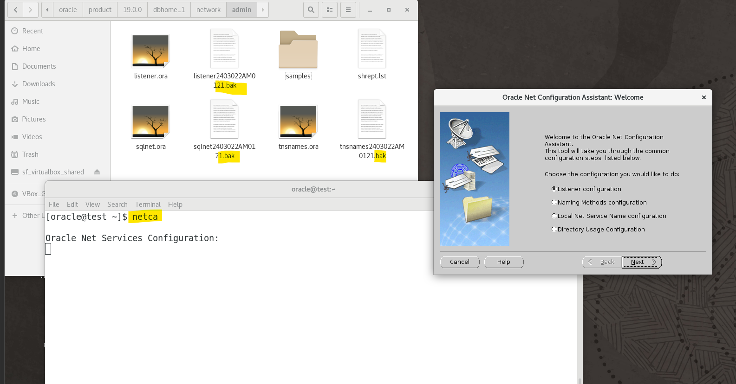Navigate to the oracle path segment
736x384 pixels.
[68, 10]
